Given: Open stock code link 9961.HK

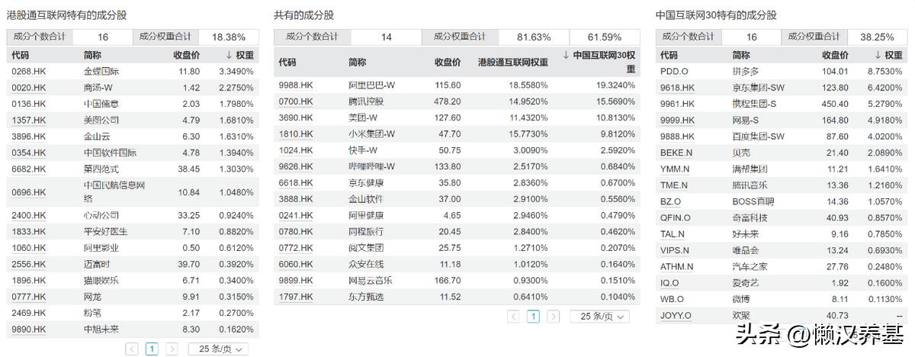Looking at the screenshot, I should pyautogui.click(x=677, y=104).
